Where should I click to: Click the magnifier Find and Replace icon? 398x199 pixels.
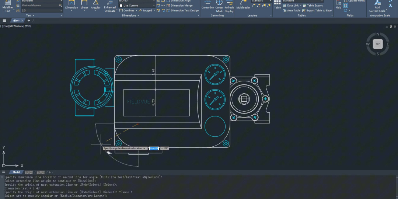point(60,5)
